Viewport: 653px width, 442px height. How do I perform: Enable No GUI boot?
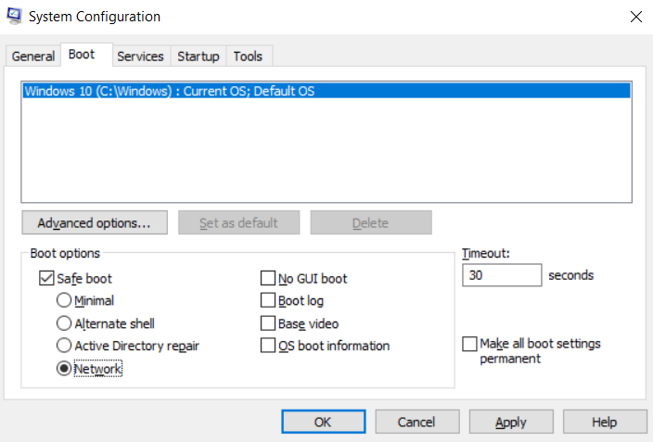click(268, 278)
